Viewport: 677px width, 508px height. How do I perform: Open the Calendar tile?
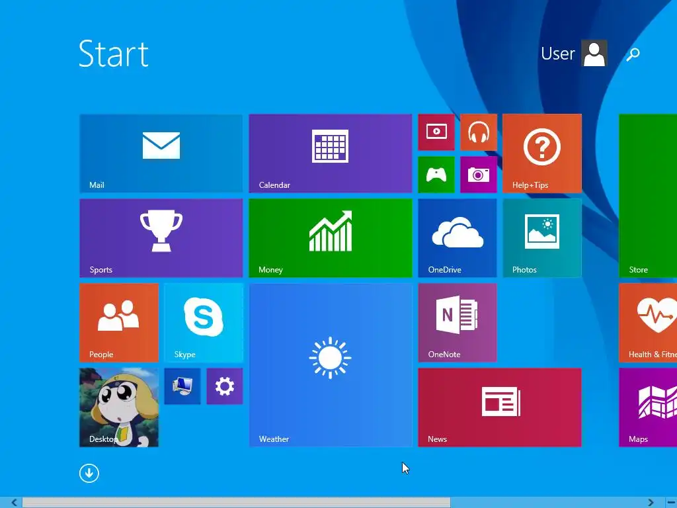[x=331, y=153]
